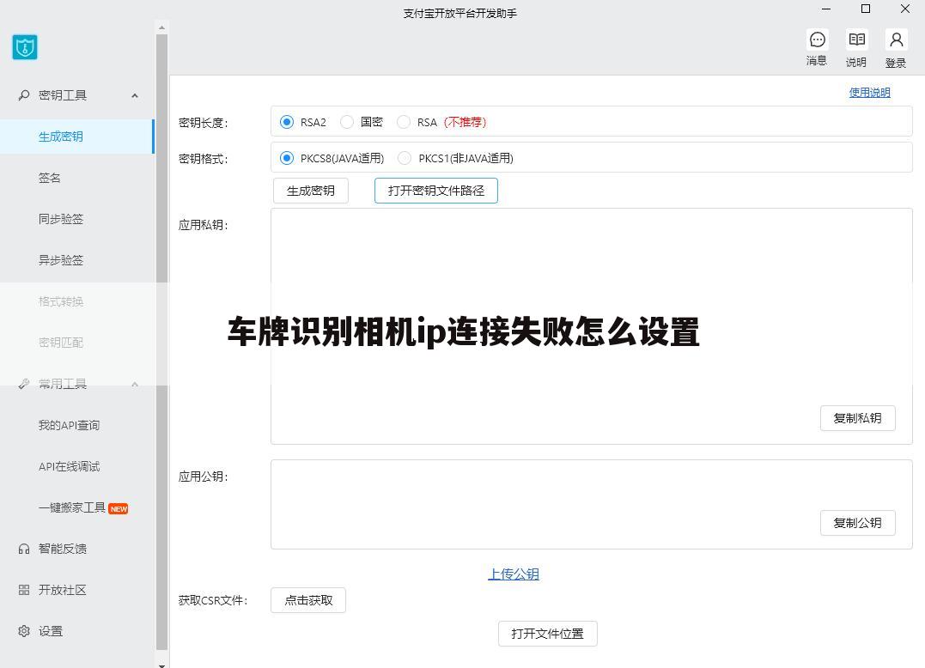This screenshot has width=925, height=668.
Task: Click the 登录 user login icon
Action: (x=896, y=40)
